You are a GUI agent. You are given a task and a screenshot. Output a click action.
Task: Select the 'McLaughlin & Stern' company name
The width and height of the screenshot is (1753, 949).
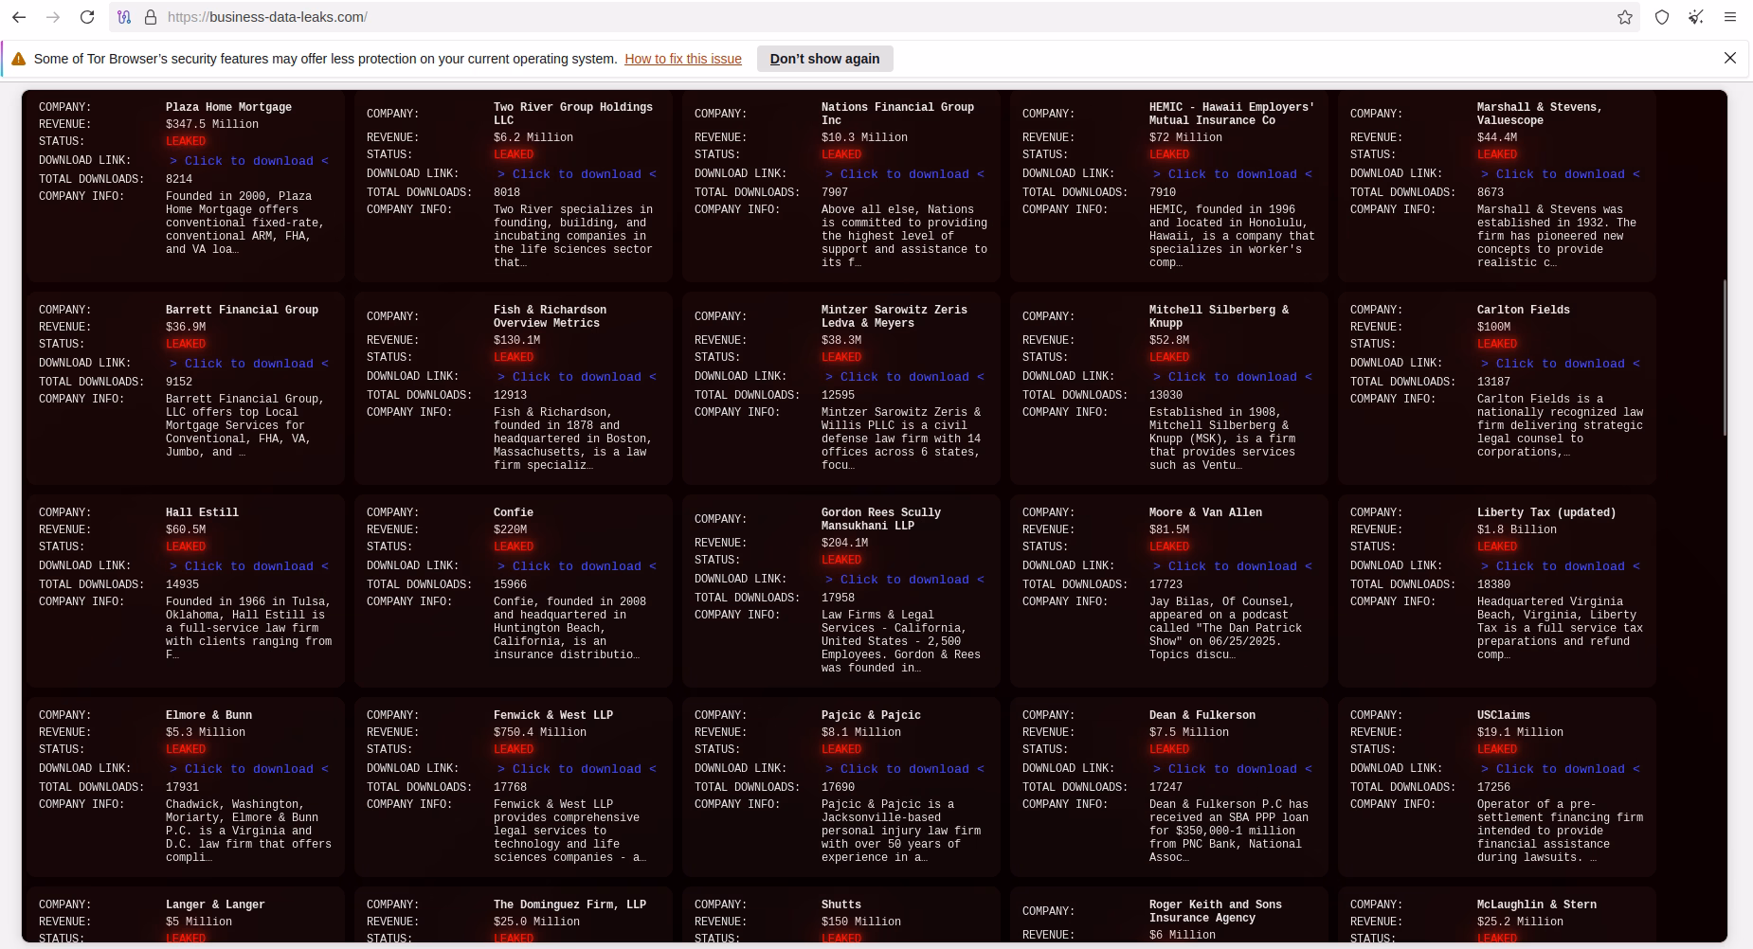click(x=1537, y=904)
